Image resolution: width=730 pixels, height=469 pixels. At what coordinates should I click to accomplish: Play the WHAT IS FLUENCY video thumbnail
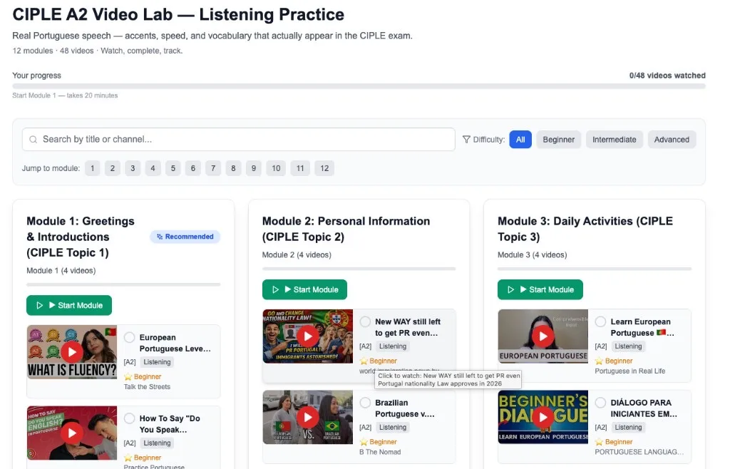(x=71, y=351)
